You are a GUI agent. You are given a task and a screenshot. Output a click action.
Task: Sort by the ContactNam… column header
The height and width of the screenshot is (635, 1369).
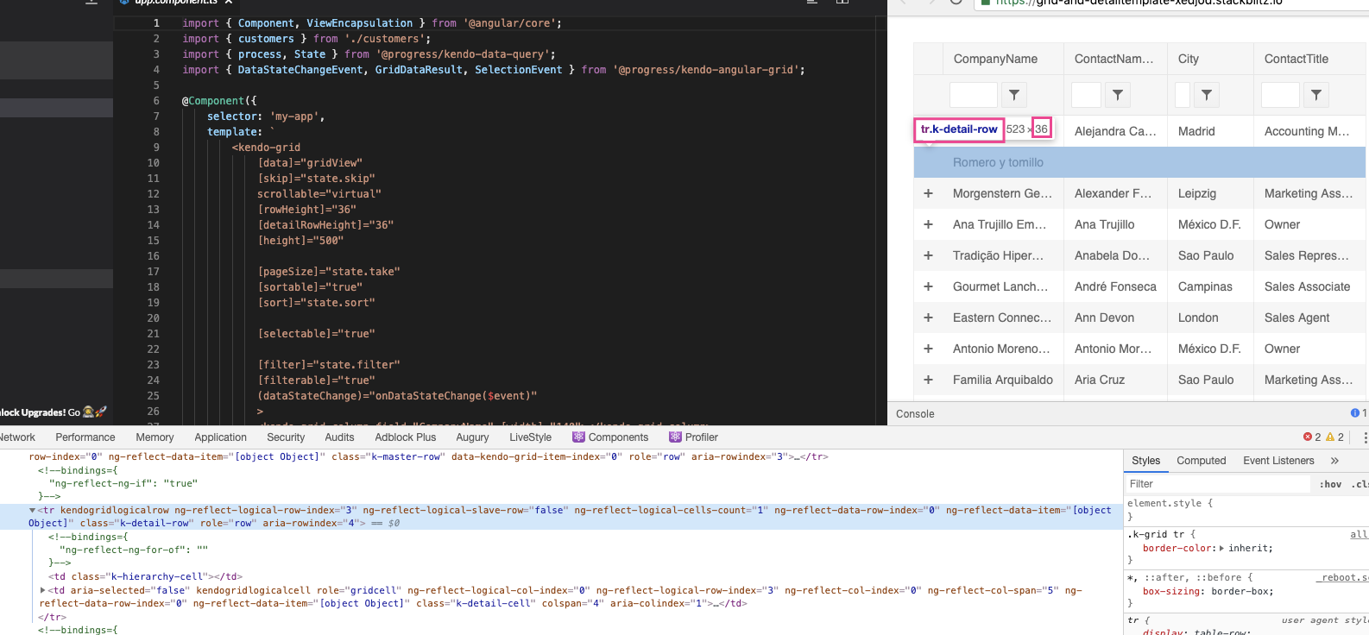[1113, 59]
